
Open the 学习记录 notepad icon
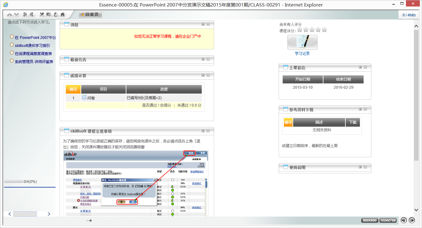coord(302,42)
